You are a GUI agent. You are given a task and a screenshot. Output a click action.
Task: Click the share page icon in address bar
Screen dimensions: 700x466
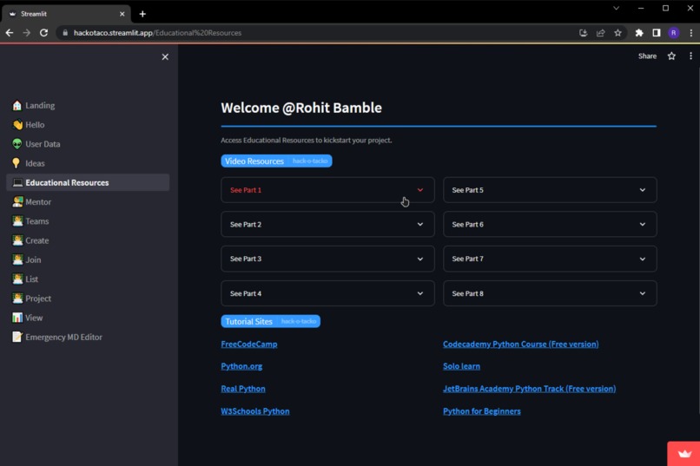point(600,33)
